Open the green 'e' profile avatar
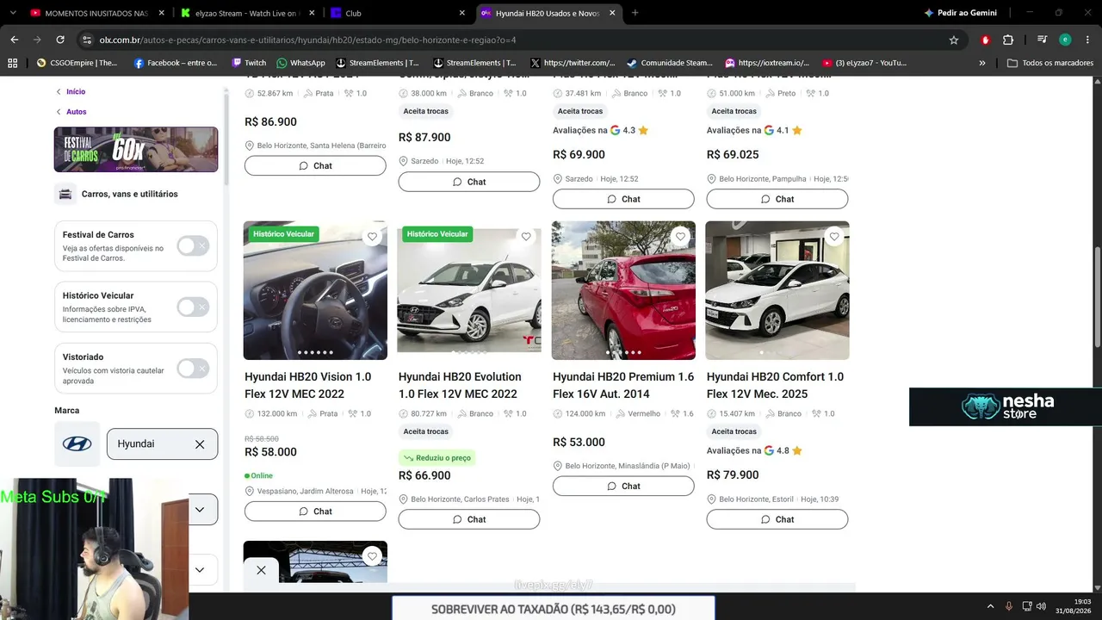 click(x=1065, y=40)
